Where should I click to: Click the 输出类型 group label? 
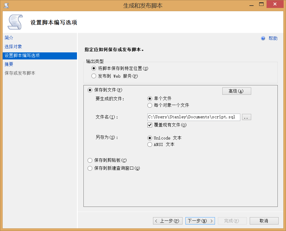pos(95,61)
